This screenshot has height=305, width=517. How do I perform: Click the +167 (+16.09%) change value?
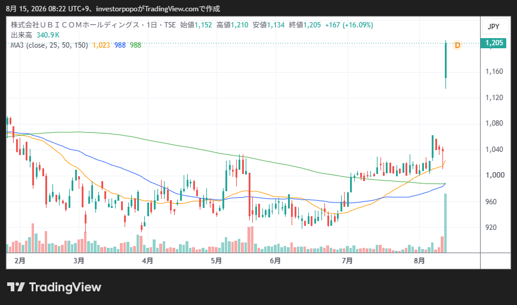(x=349, y=25)
